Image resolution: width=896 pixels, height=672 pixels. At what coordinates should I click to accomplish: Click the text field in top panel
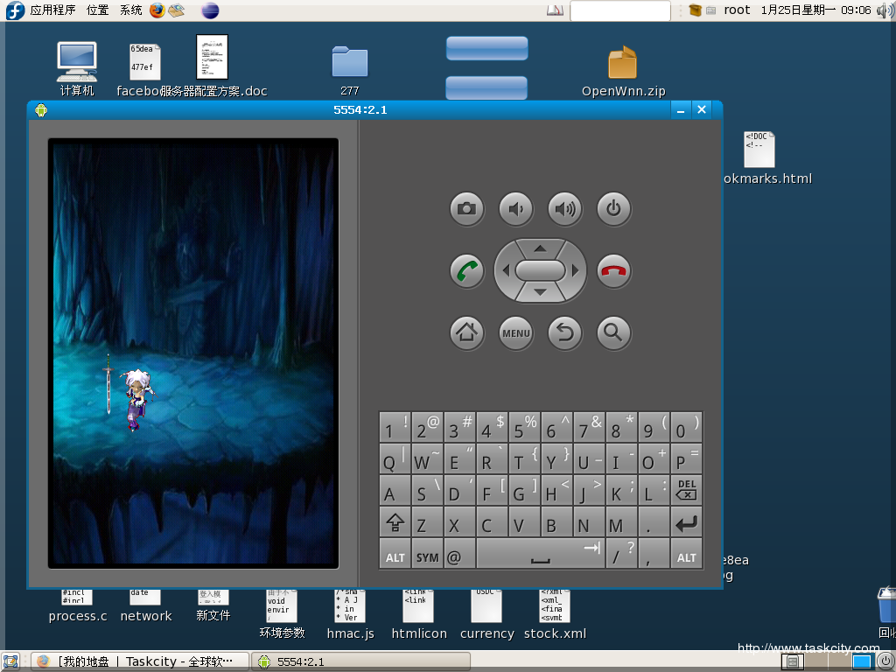click(x=620, y=10)
